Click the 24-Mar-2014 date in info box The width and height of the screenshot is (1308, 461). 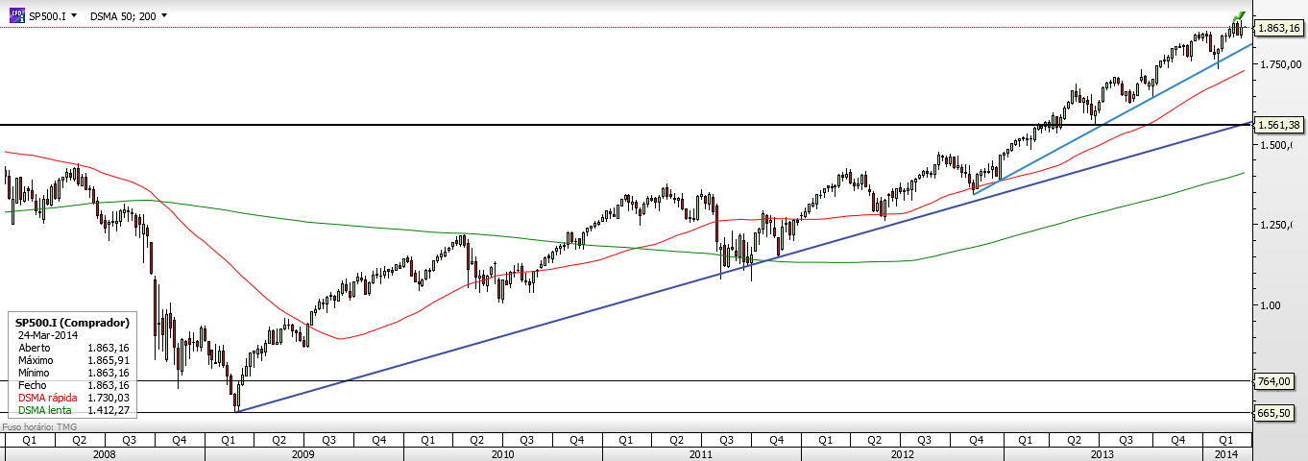pos(49,335)
